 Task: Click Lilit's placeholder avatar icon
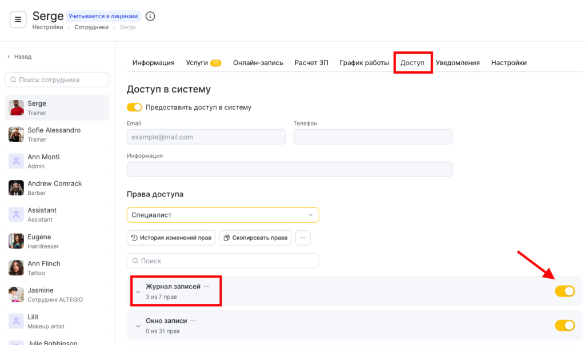(16, 321)
